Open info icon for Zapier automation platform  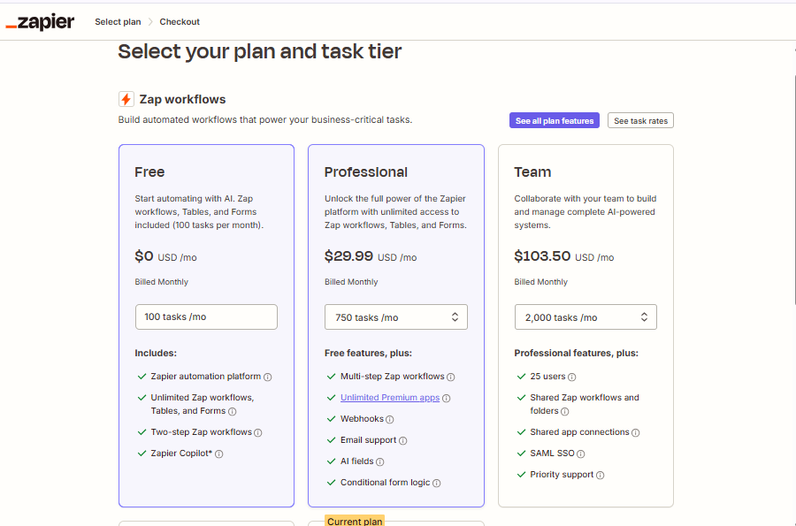pos(267,377)
